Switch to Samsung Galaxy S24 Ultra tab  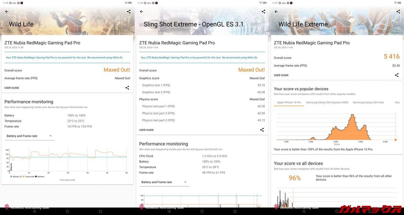pyautogui.click(x=368, y=103)
